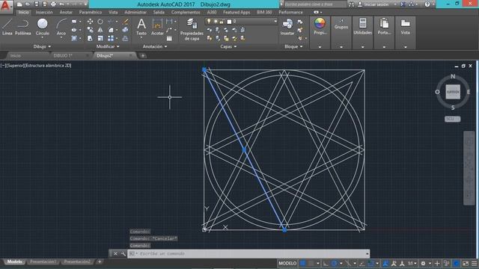Switch to the DIBUJO 1 document tab

(63, 56)
